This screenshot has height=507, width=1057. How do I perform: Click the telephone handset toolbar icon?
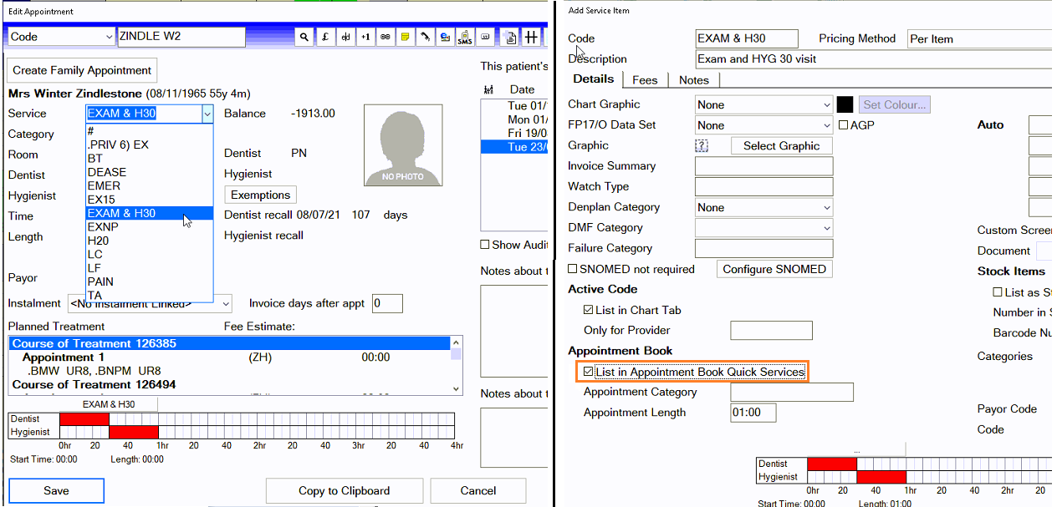[x=425, y=37]
